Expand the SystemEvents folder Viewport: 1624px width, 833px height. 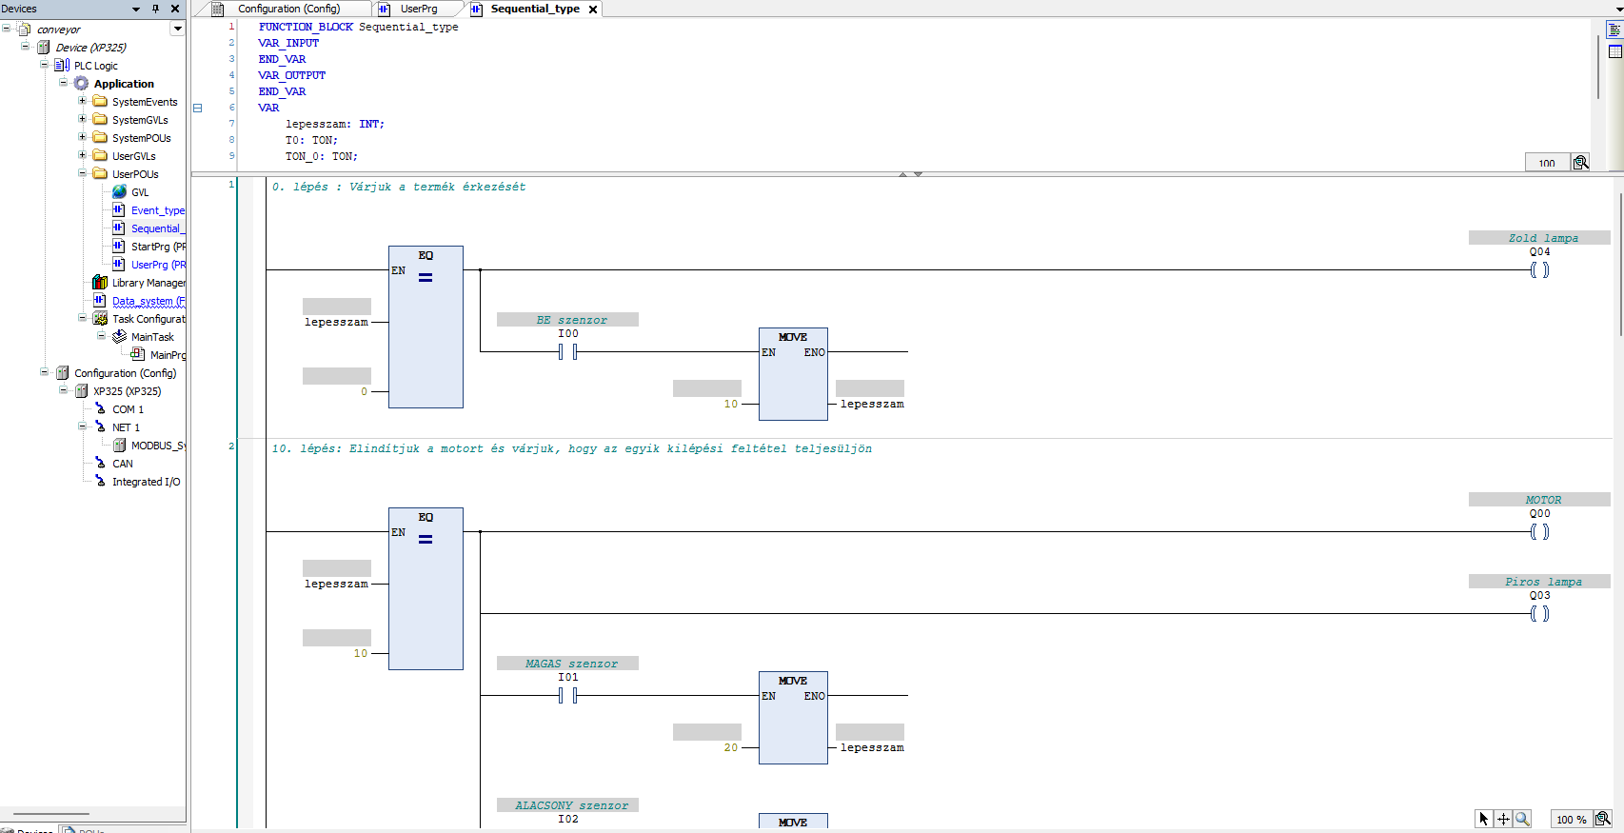pyautogui.click(x=82, y=101)
